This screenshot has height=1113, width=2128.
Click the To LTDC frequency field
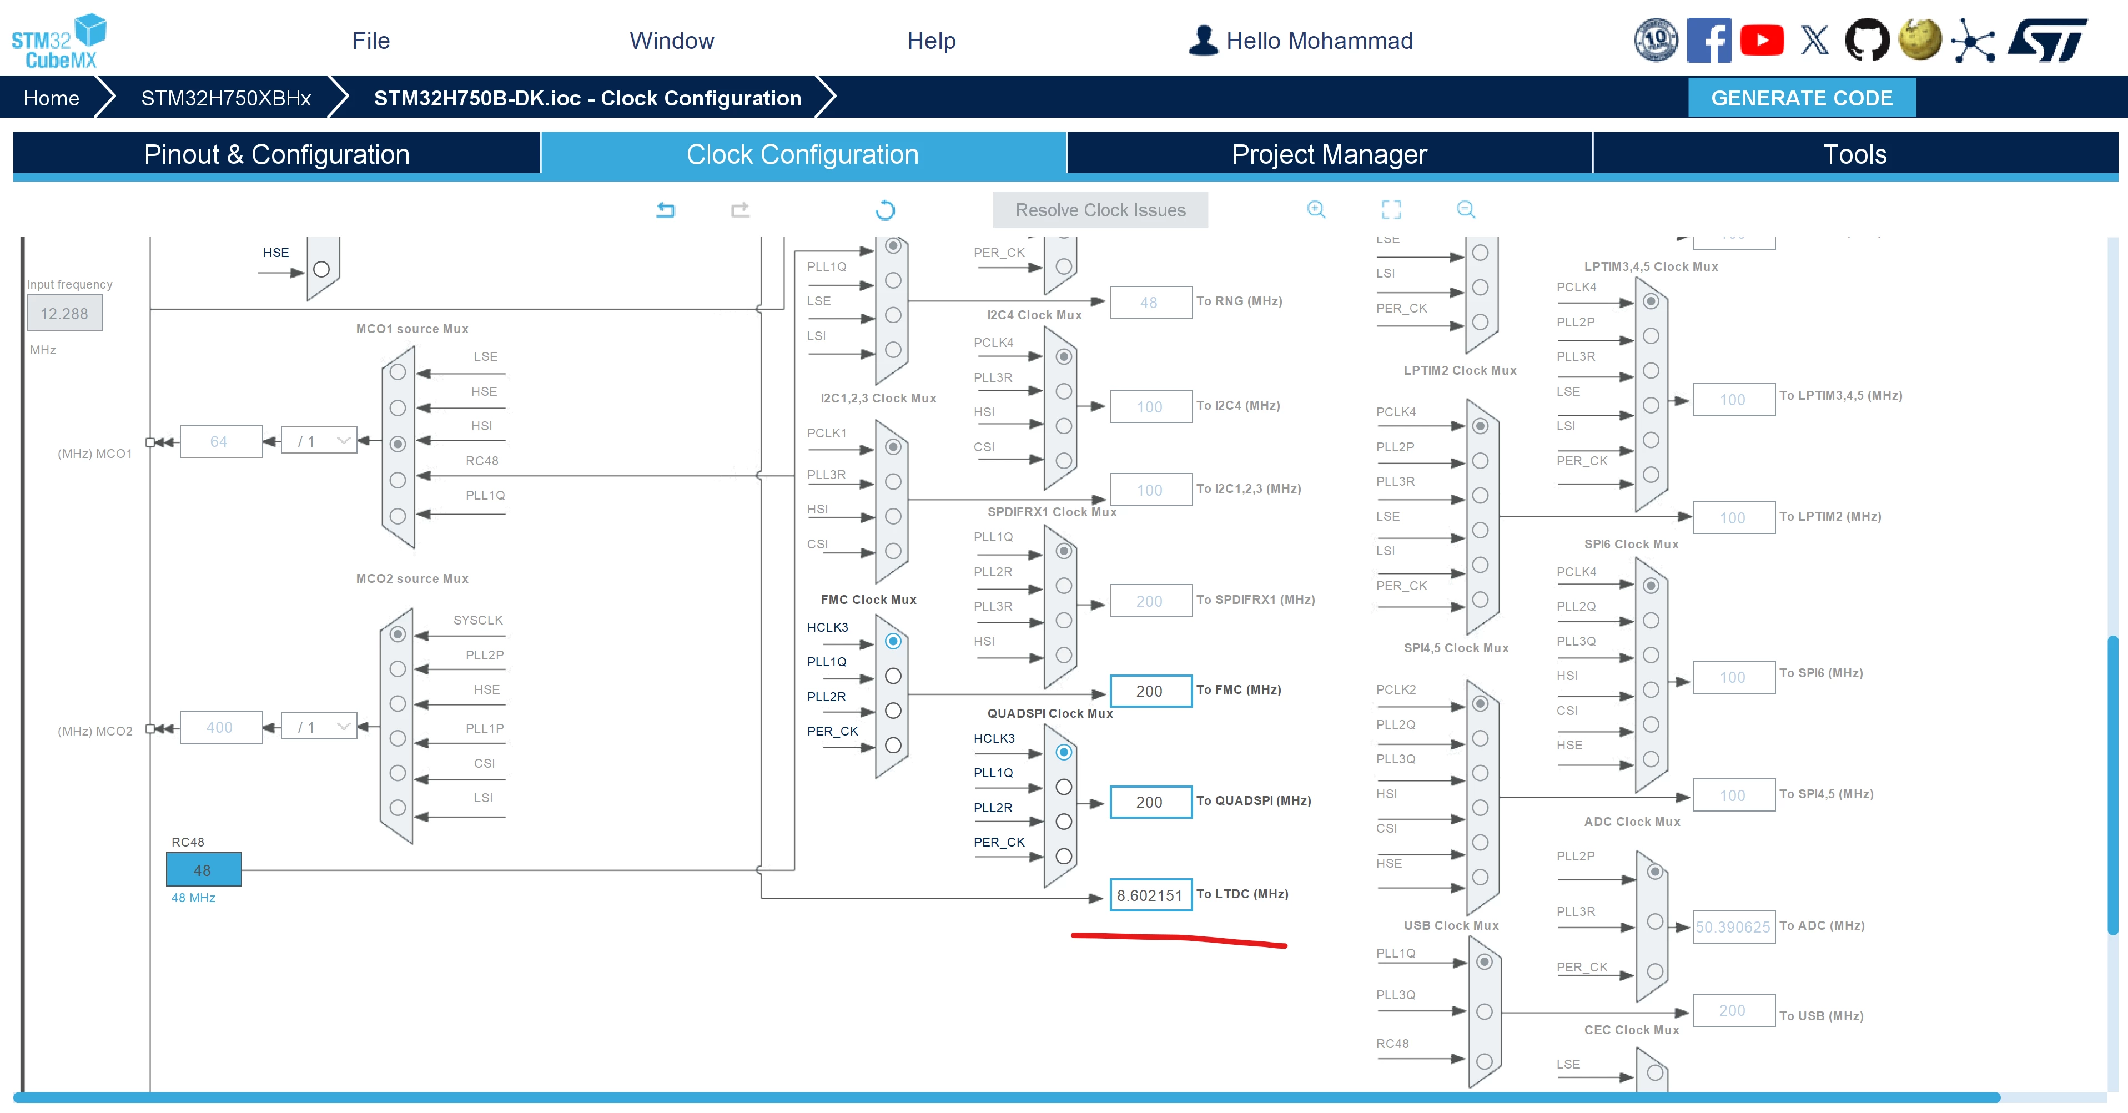(x=1150, y=895)
